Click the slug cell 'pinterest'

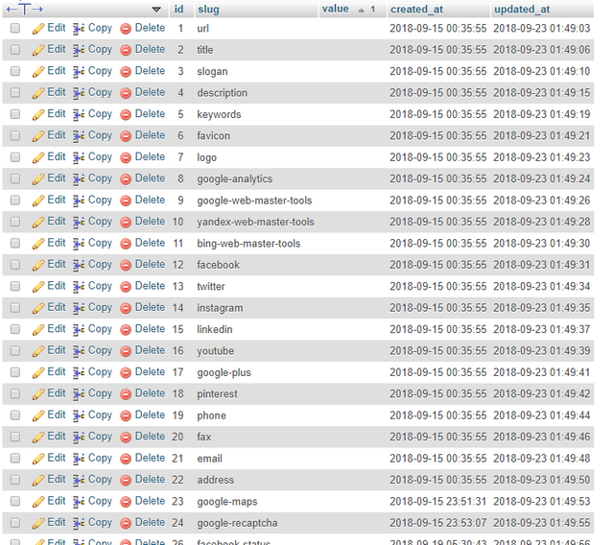218,394
